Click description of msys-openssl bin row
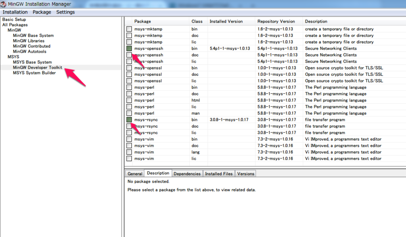 click(344, 68)
